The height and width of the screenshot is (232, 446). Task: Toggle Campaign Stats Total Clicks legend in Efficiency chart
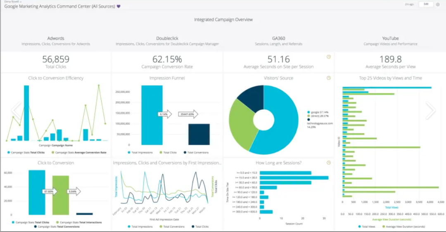click(26, 152)
